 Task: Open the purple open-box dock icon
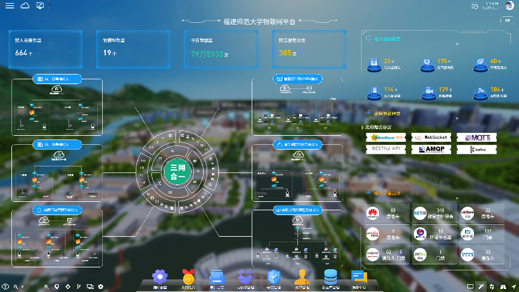point(245,278)
